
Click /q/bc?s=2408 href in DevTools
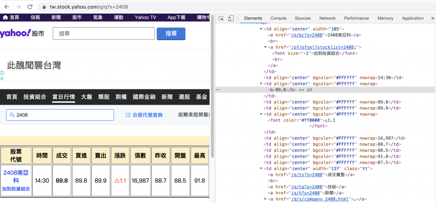click(307, 35)
